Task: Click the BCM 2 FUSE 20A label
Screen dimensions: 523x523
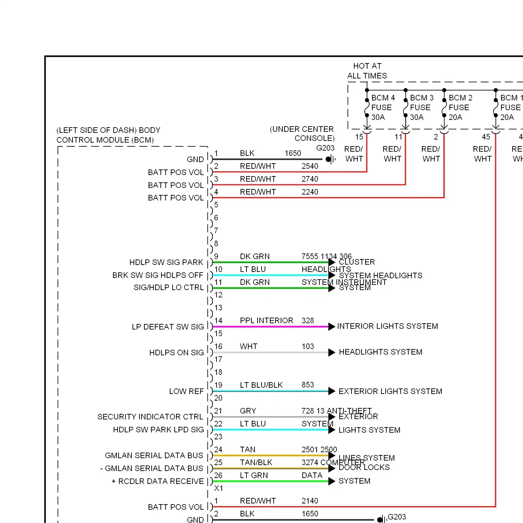Action: (x=460, y=107)
